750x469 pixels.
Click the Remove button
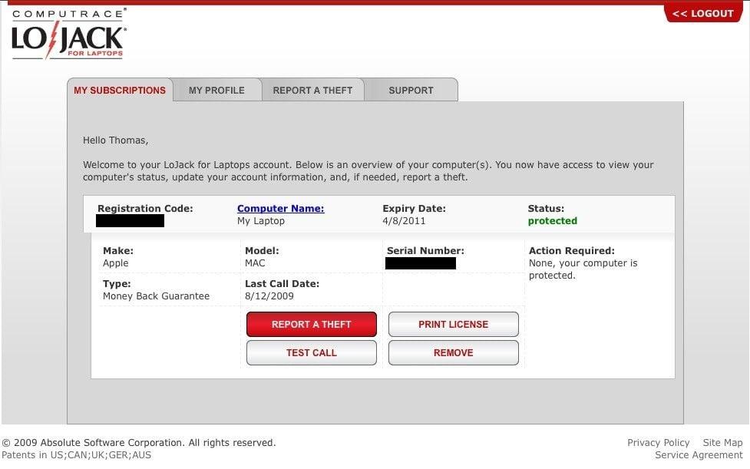[454, 353]
